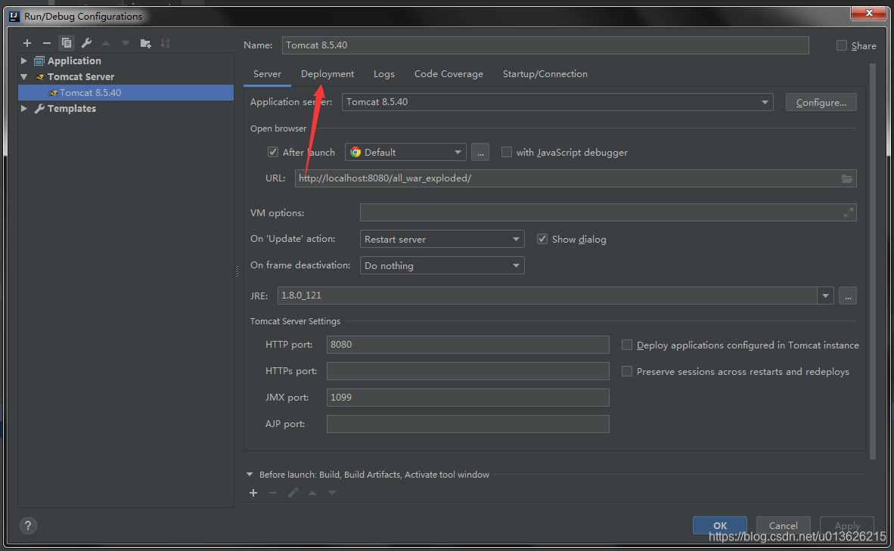Viewport: 894px width, 551px height.
Task: Expand the Templates tree node
Action: [x=24, y=108]
